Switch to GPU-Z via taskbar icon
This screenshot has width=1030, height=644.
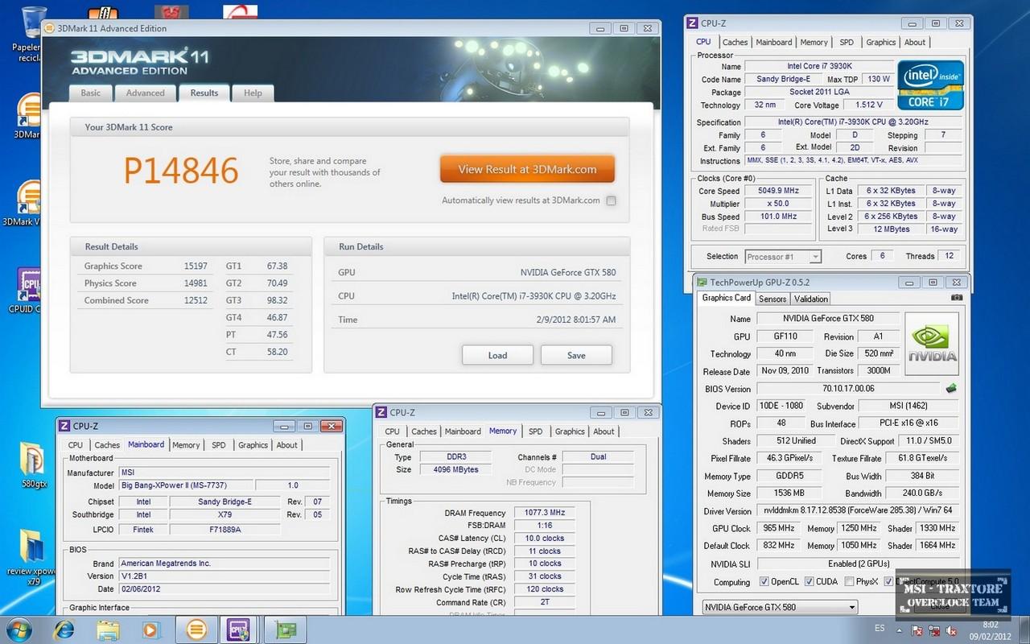284,630
